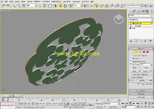Enable Use Stack Selection checkbox
The width and height of the screenshot is (154, 109).
tap(131, 56)
